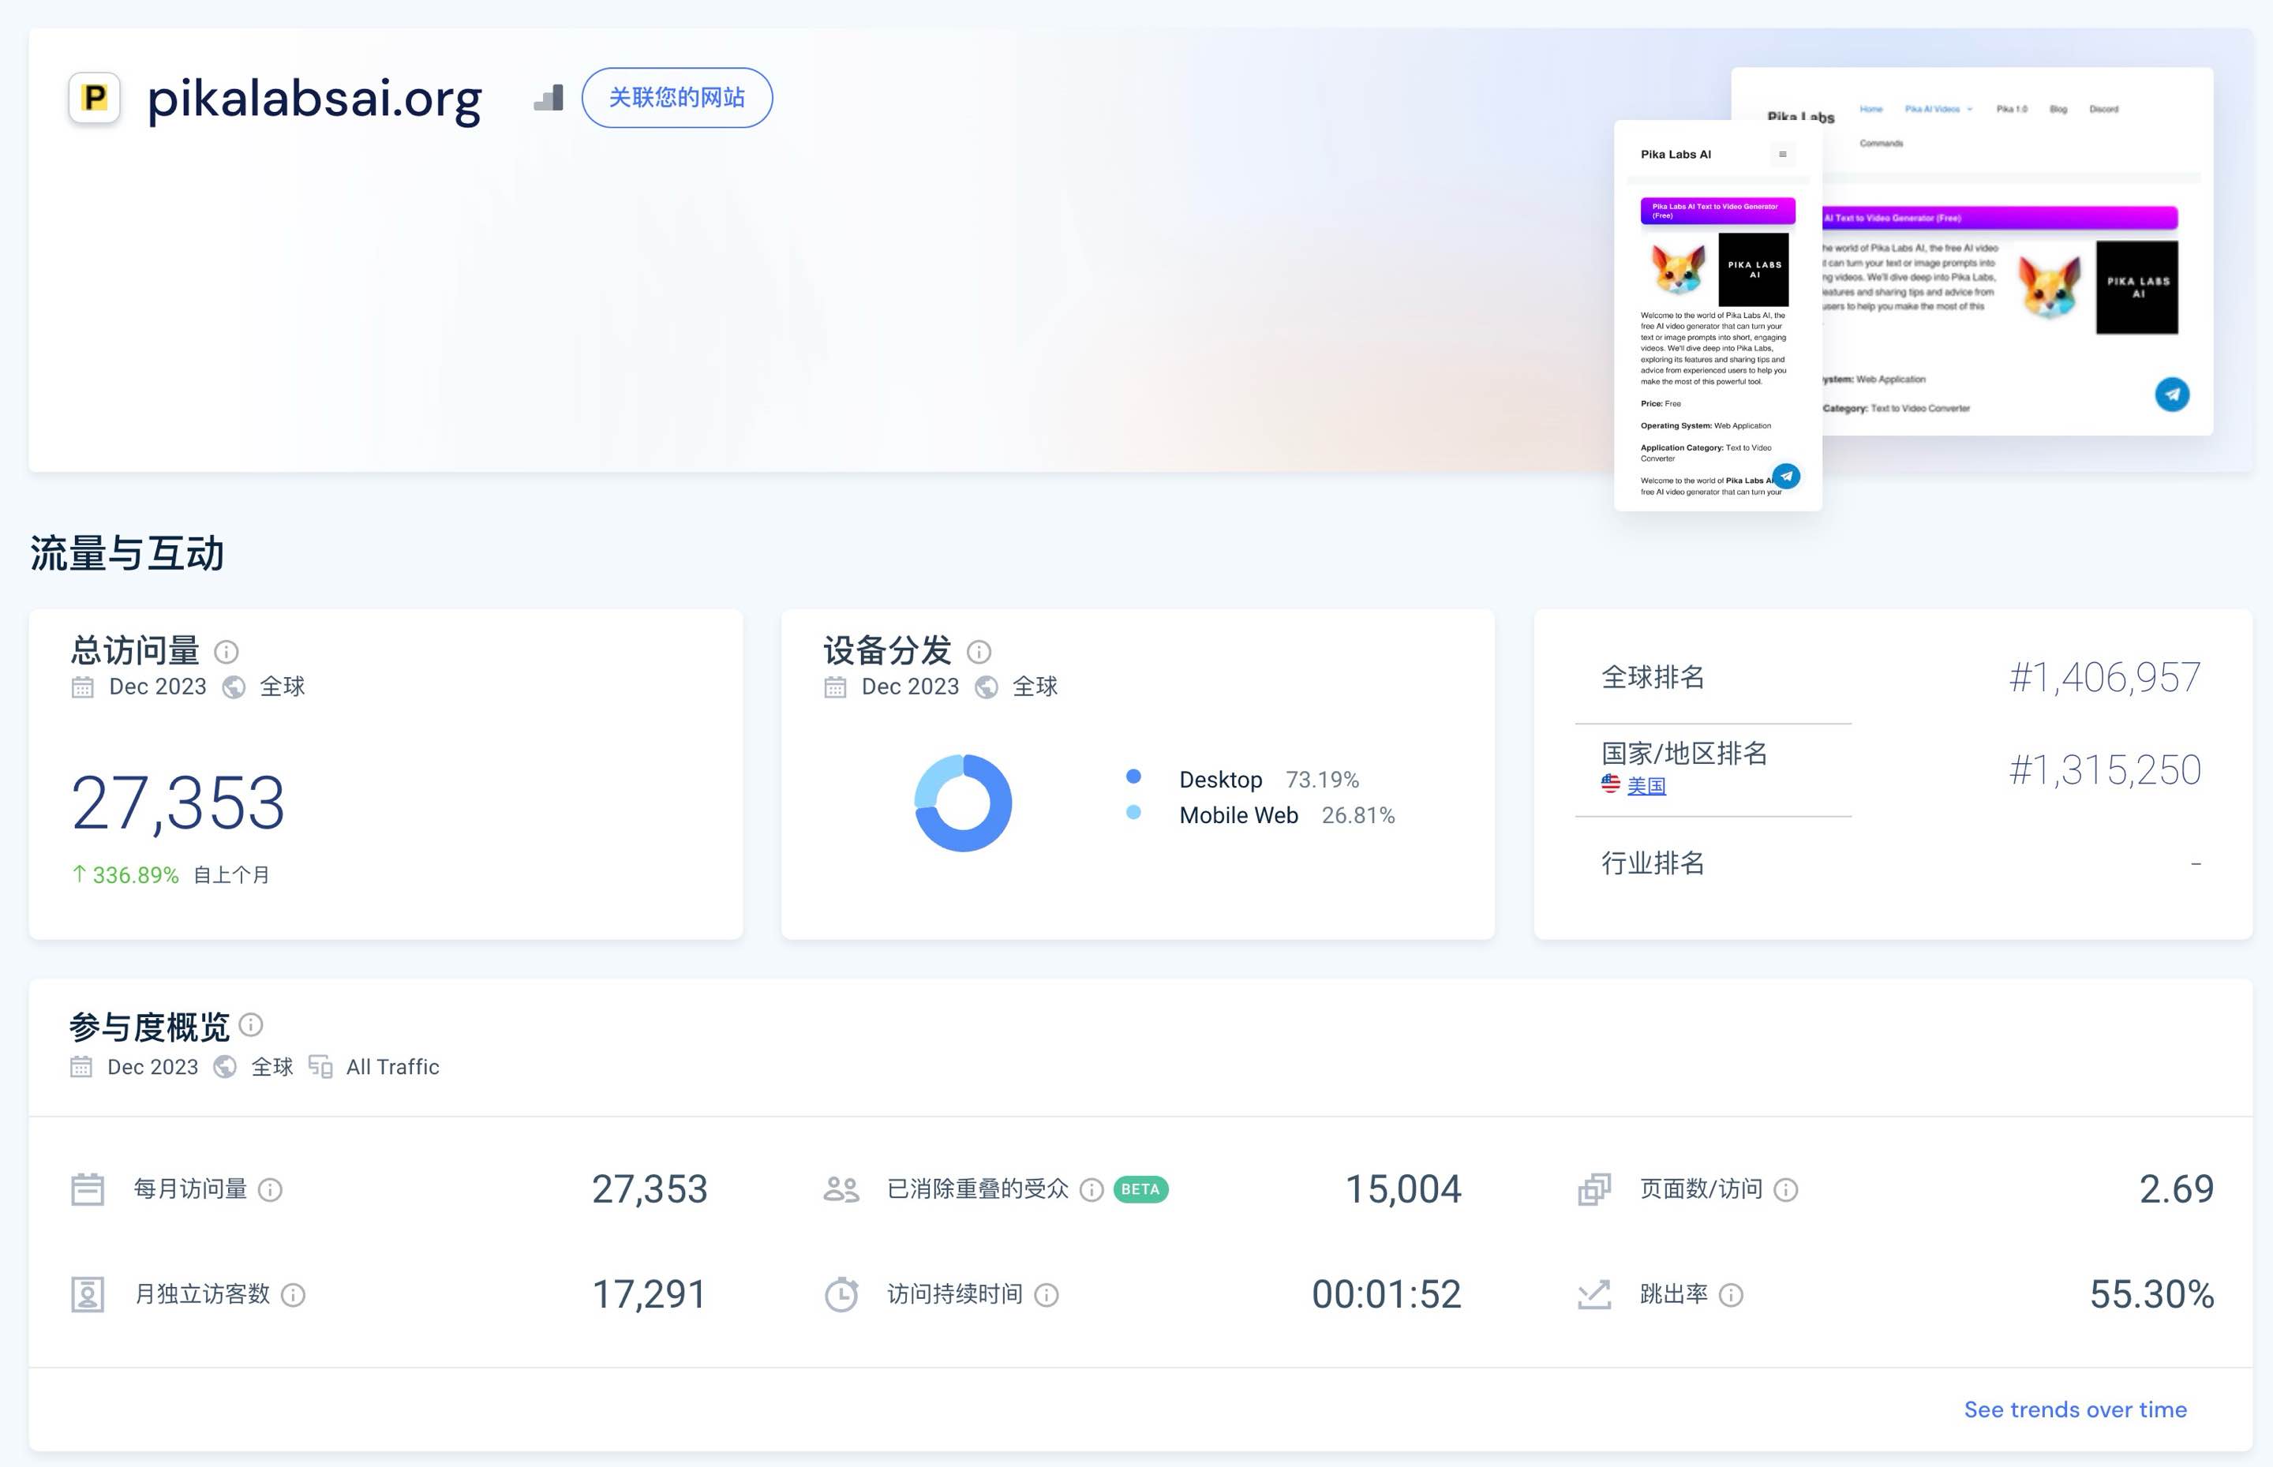Viewport: 2273px width, 1467px height.
Task: Open info icon next to 总访问量
Action: [x=226, y=652]
